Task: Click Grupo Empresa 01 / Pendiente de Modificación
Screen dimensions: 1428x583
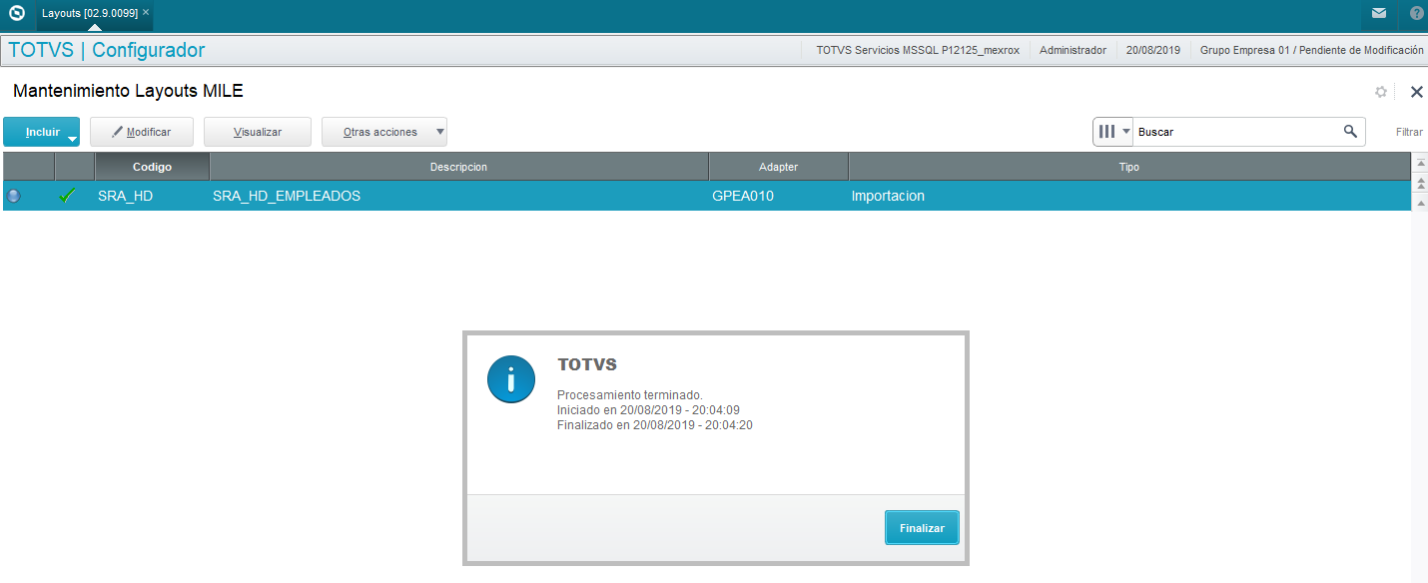Action: (1311, 50)
